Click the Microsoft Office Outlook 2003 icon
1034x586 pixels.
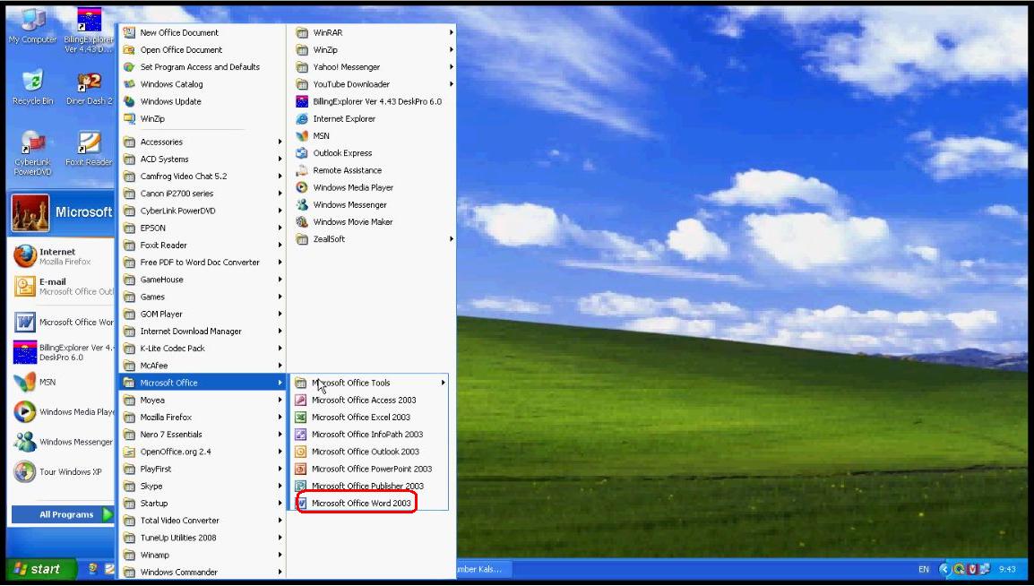[x=300, y=451]
